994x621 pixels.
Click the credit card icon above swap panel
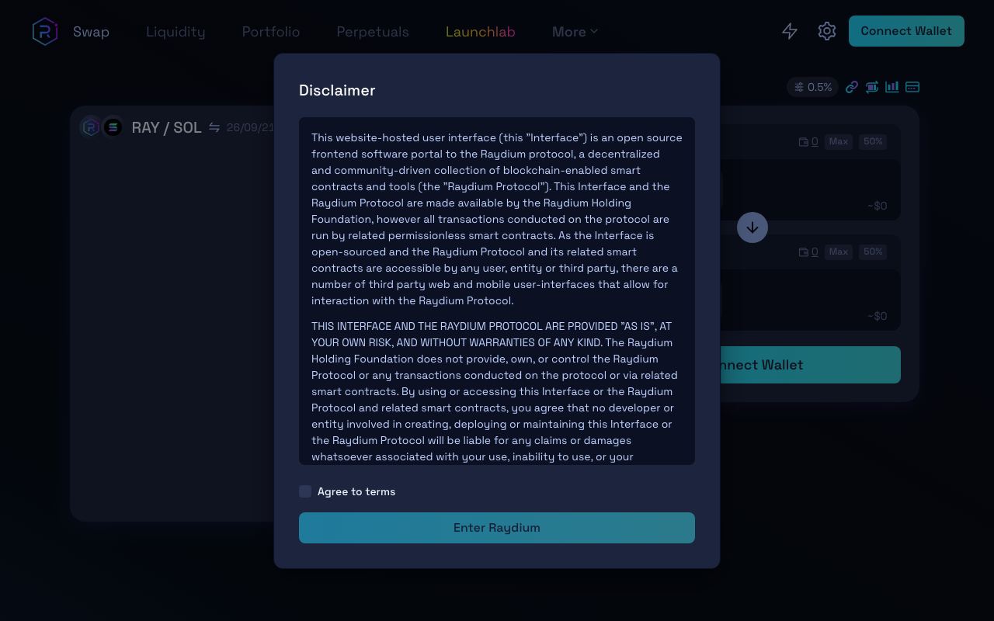912,87
